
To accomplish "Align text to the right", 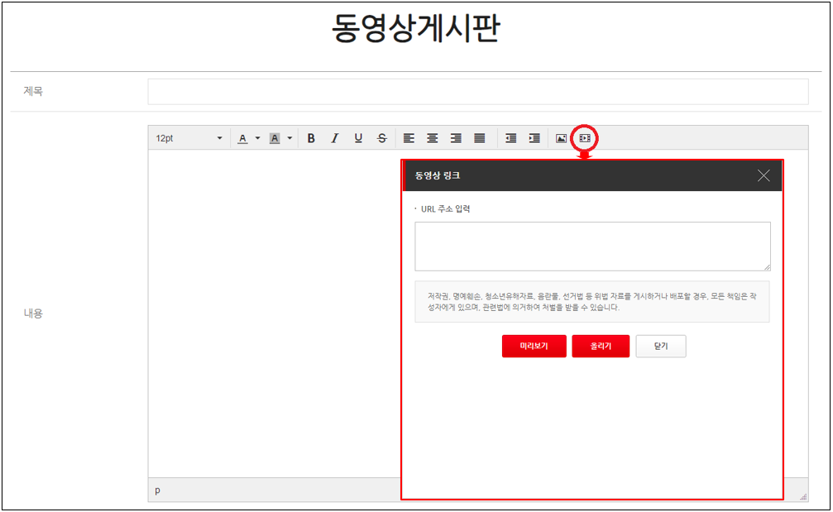I will [456, 138].
